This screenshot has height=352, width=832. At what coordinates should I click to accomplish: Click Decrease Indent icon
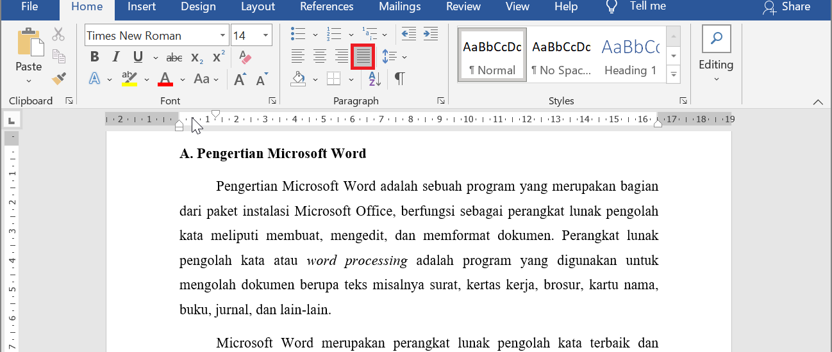click(408, 34)
